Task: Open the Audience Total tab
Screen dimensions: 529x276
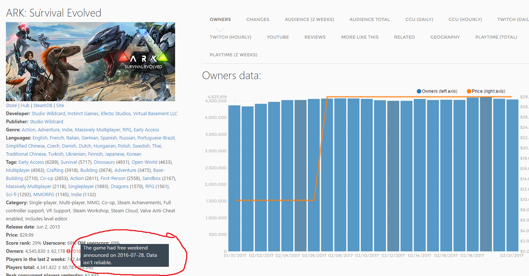Action: 369,20
